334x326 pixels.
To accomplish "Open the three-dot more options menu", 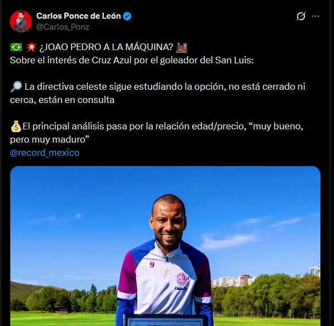I will [315, 17].
